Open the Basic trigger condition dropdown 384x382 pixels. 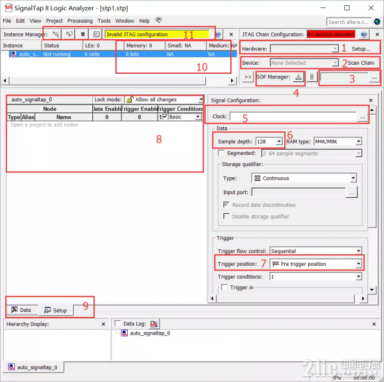tap(198, 117)
